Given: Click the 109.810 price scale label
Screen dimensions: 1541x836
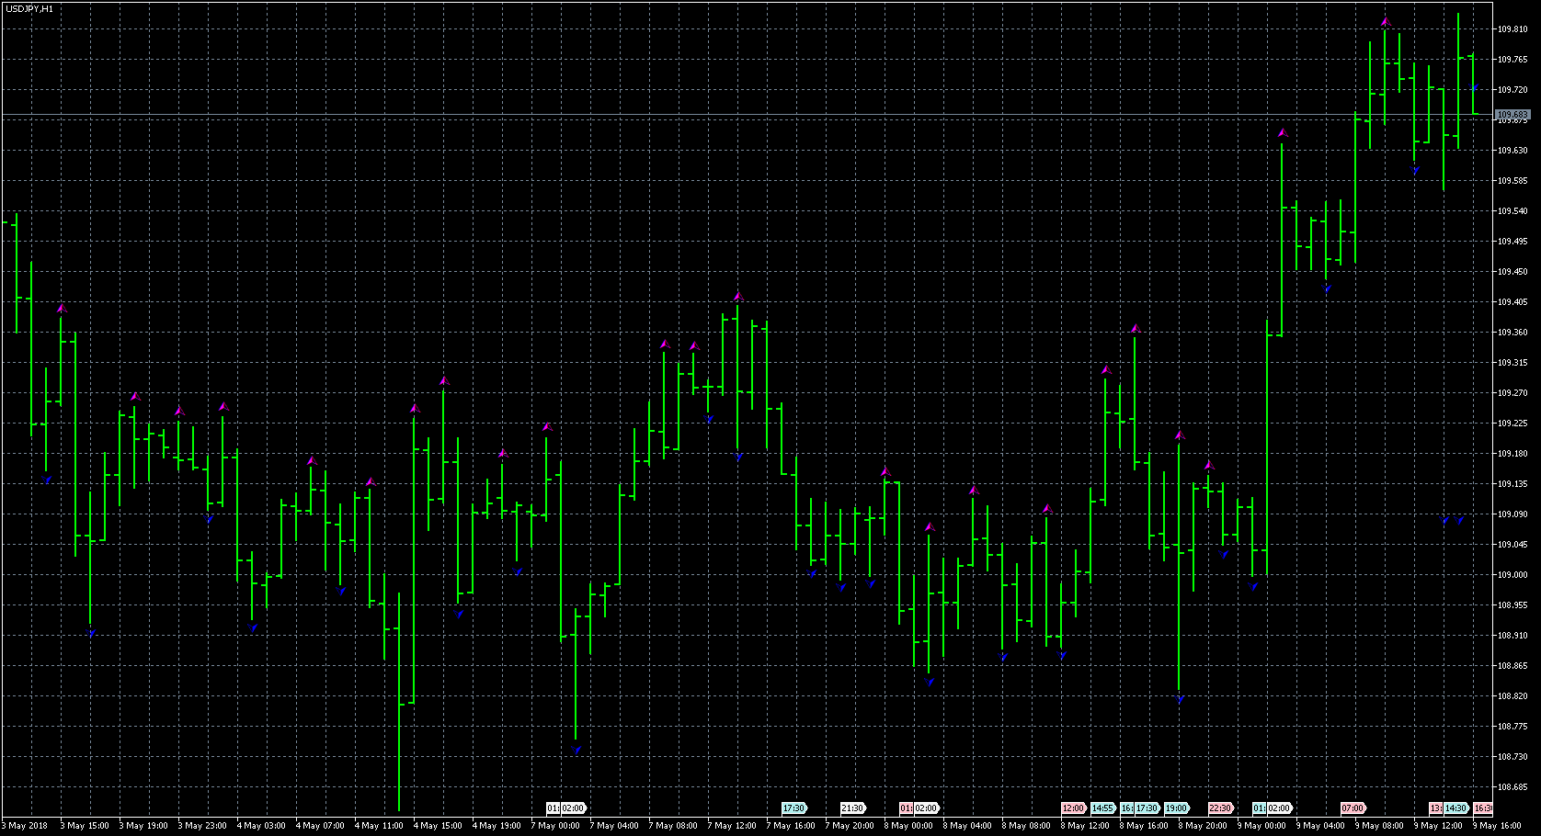Looking at the screenshot, I should click(x=1512, y=29).
